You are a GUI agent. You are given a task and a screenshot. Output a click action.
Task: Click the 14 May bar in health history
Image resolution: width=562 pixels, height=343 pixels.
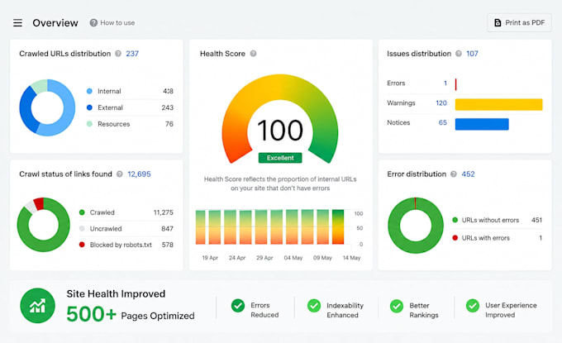[338, 226]
